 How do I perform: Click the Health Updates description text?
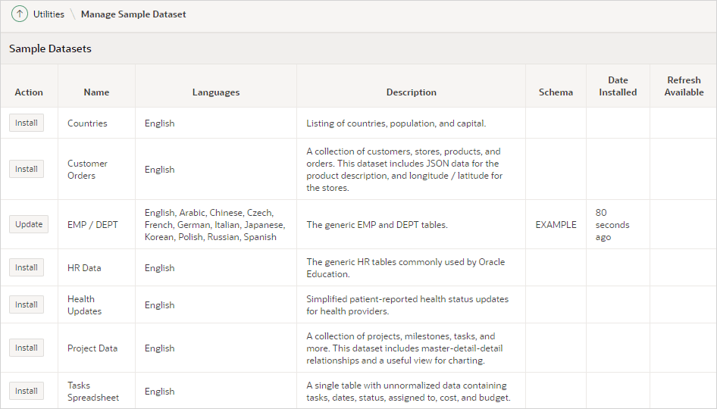click(x=408, y=304)
